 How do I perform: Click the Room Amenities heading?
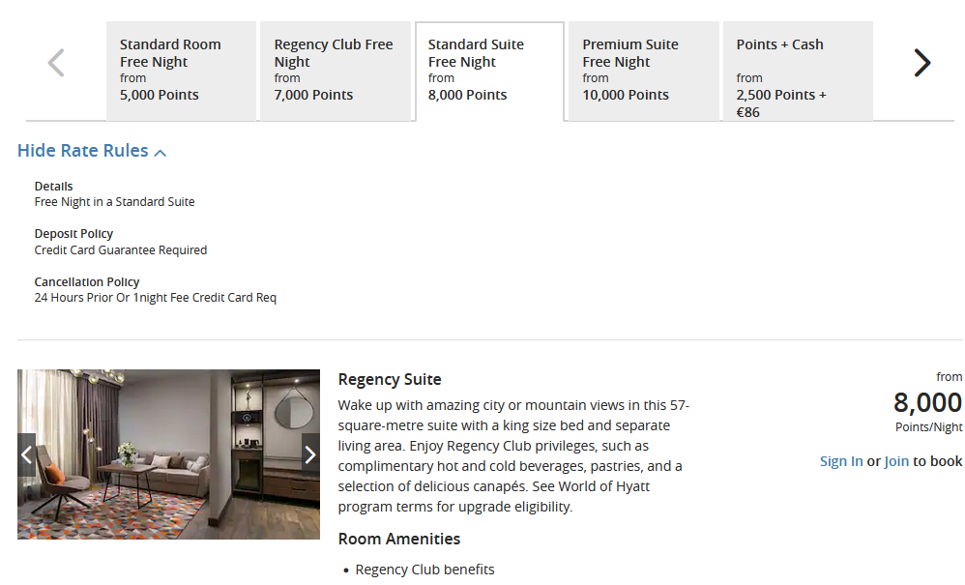(399, 539)
